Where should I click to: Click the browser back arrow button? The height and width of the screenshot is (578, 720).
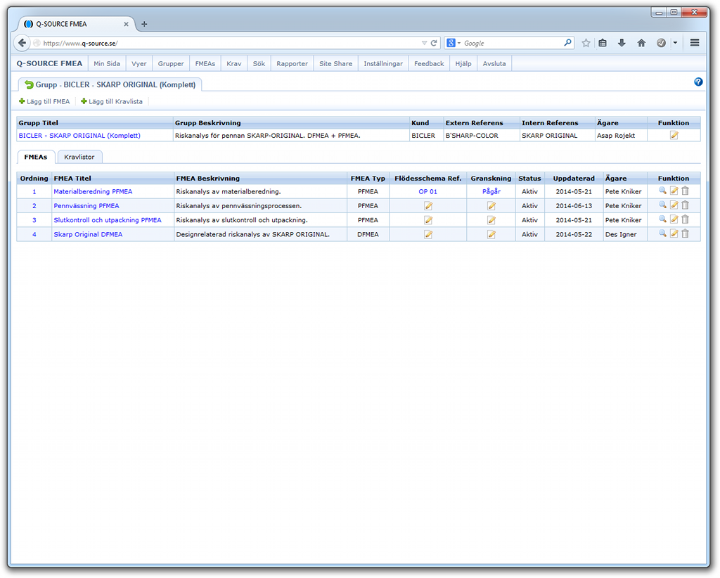point(22,43)
